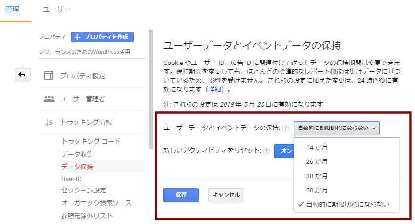Pick 38 か月 in the retention list
Image resolution: width=415 pixels, height=224 pixels.
point(317,176)
